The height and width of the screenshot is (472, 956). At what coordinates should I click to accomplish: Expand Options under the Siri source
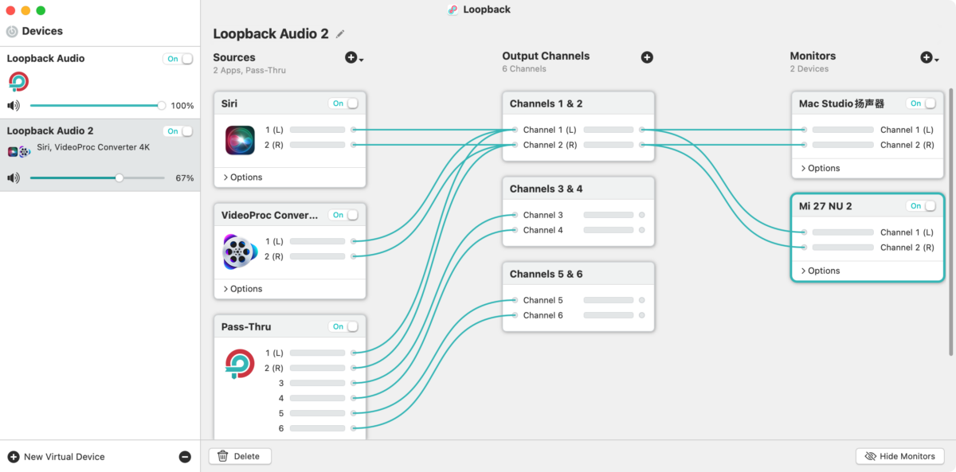click(x=242, y=177)
